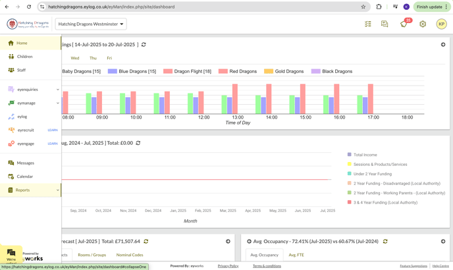Click the KP user avatar

pyautogui.click(x=441, y=24)
